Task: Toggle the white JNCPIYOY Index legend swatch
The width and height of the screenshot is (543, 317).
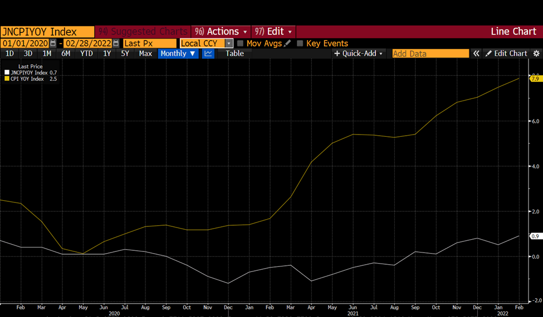Action: pyautogui.click(x=7, y=73)
